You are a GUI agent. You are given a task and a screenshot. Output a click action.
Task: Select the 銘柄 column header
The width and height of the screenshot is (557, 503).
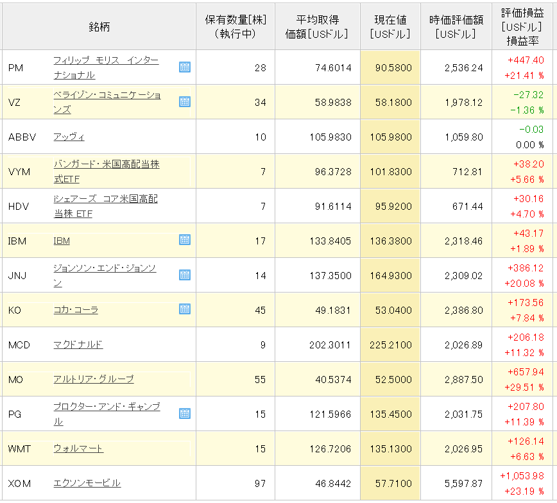click(99, 27)
